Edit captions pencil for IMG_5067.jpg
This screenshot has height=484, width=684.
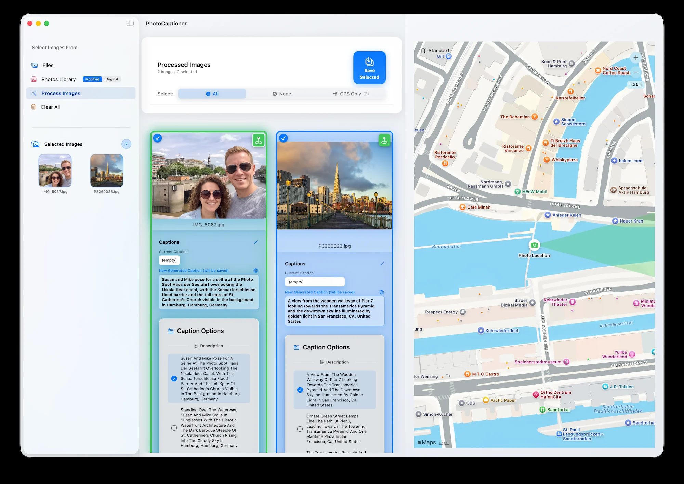coord(256,242)
